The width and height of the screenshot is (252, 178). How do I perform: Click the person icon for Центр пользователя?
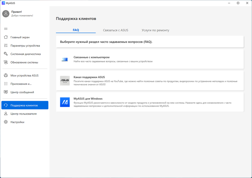6,114
